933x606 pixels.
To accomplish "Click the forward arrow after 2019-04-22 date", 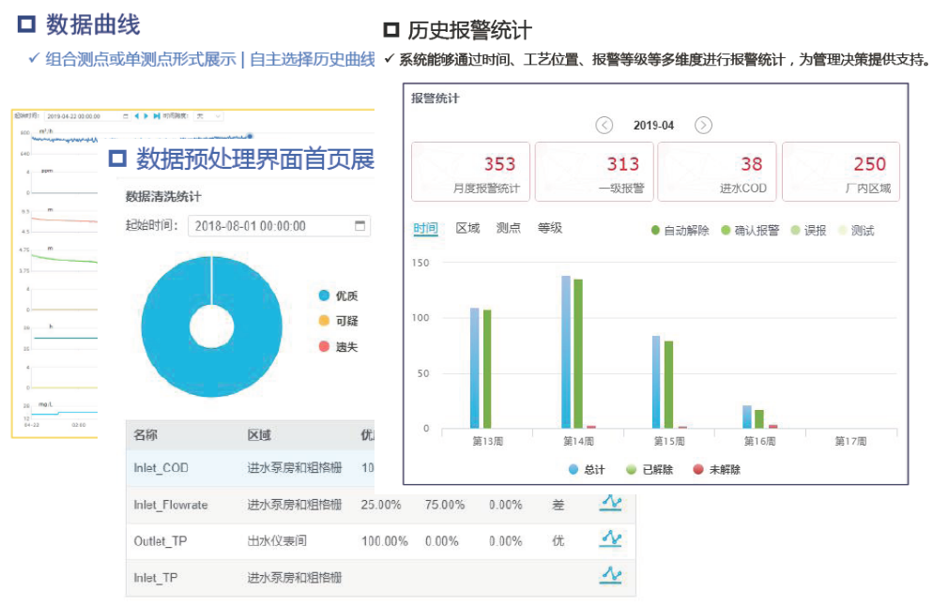I will pos(145,116).
